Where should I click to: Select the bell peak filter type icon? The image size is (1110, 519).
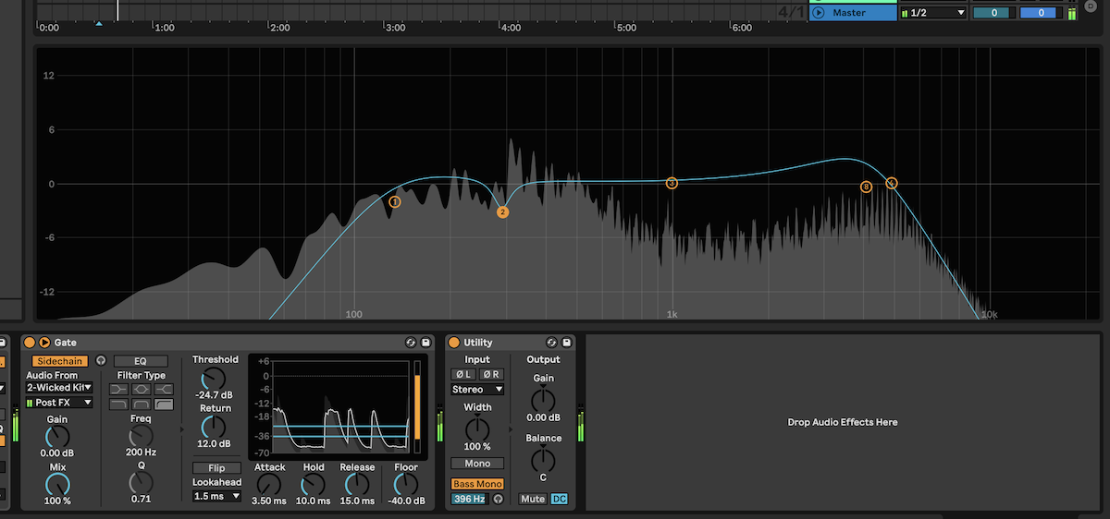142,390
